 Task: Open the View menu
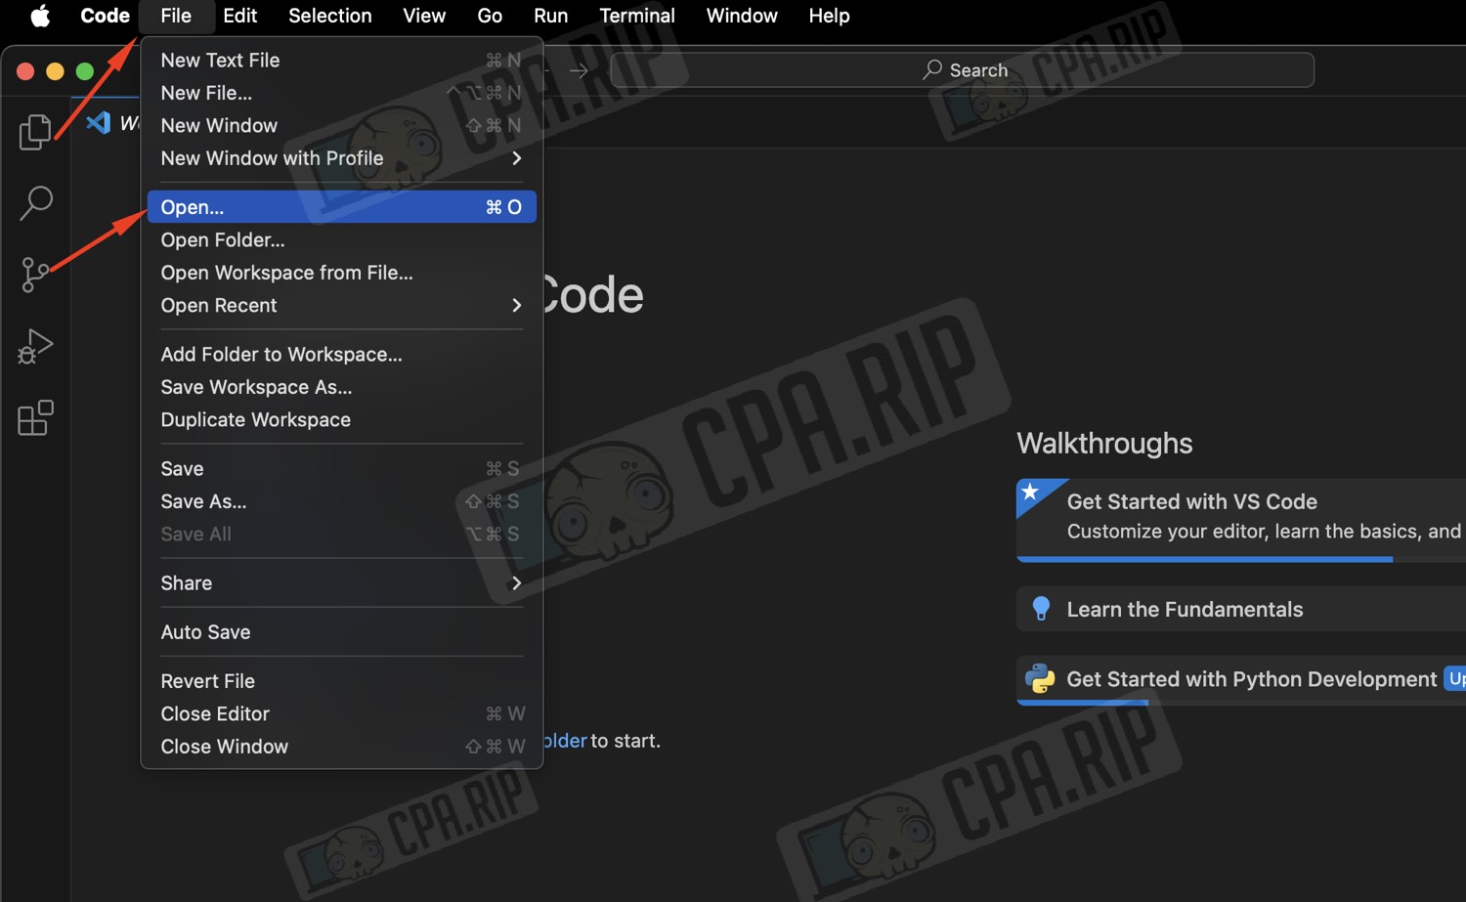pyautogui.click(x=424, y=16)
